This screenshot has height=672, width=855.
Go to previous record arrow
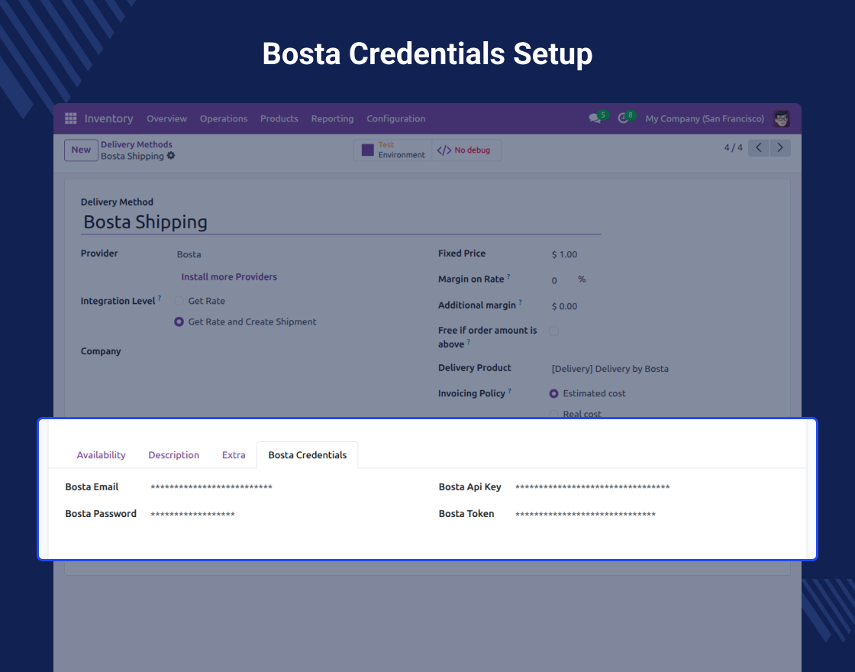click(x=759, y=148)
